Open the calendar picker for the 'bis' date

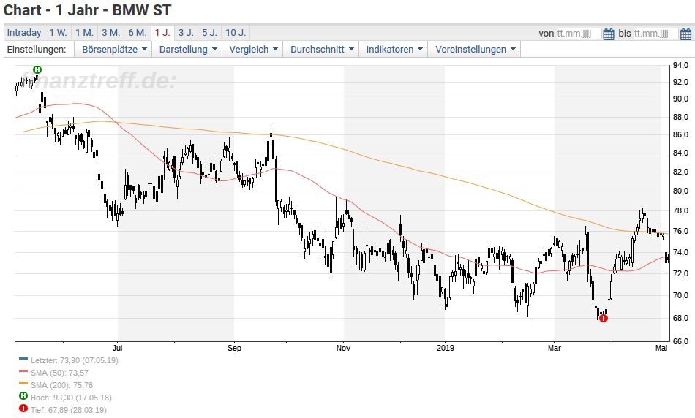click(x=685, y=34)
